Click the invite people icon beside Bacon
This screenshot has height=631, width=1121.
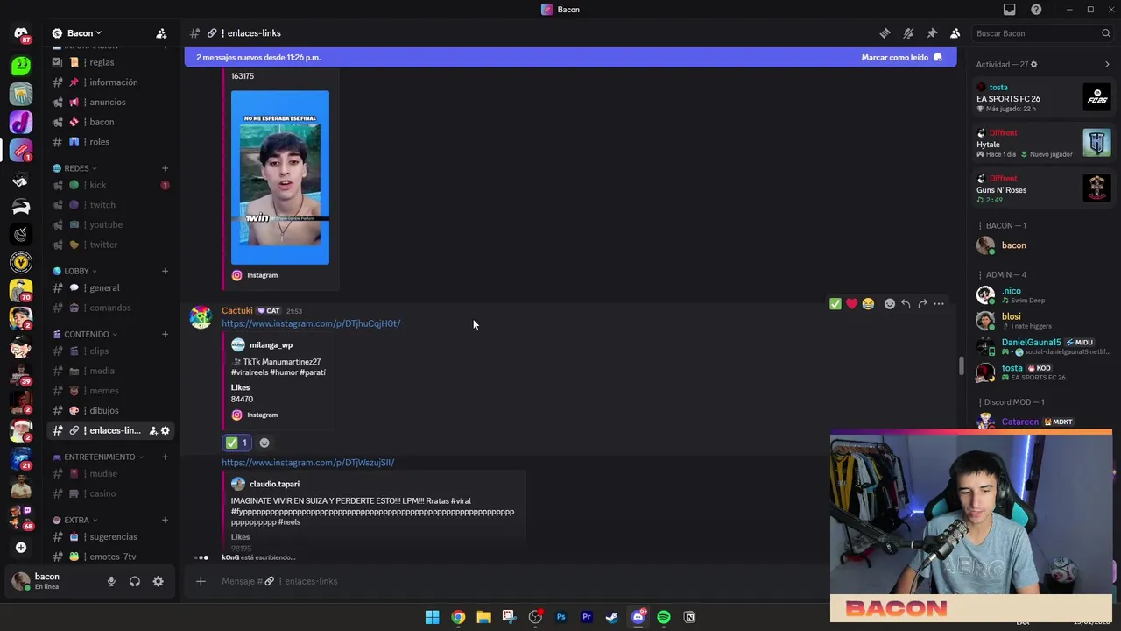pos(161,33)
